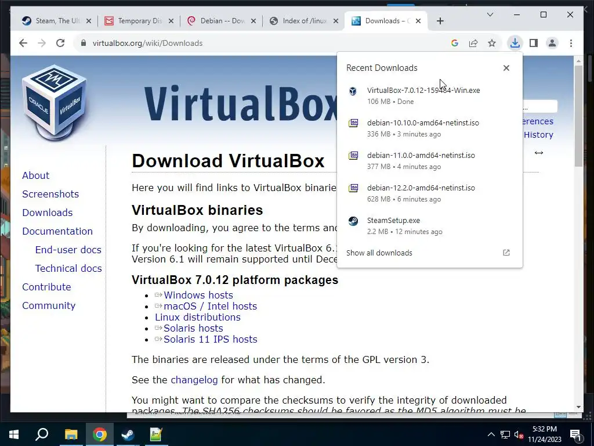This screenshot has height=446, width=594.
Task: Click the Windows hosts download link
Action: tap(198, 295)
